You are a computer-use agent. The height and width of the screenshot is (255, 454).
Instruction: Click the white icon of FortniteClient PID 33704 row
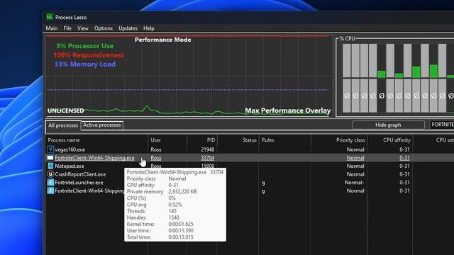coord(50,158)
